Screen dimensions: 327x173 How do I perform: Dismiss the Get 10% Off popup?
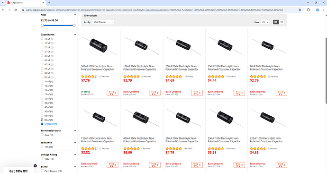click(35, 166)
